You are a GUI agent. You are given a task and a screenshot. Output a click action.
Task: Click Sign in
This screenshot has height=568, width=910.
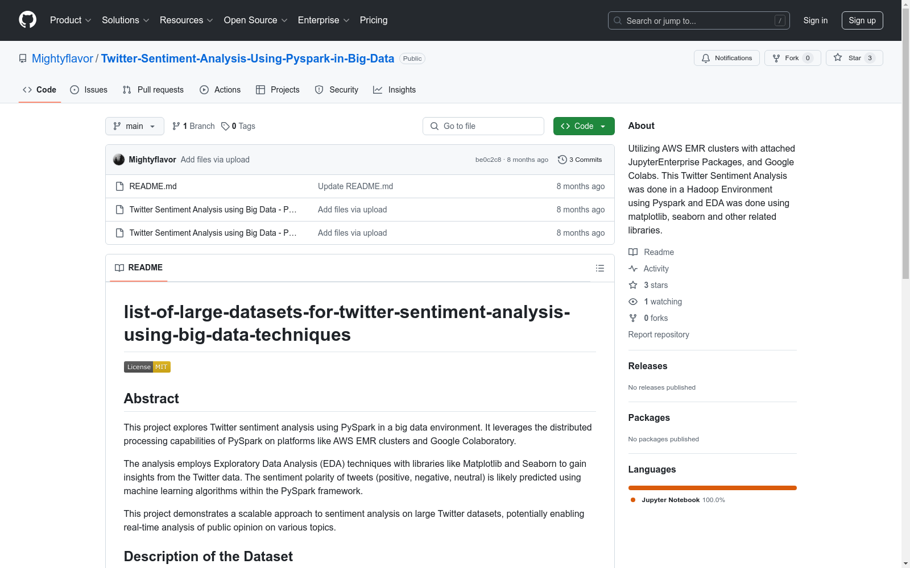coord(816,20)
